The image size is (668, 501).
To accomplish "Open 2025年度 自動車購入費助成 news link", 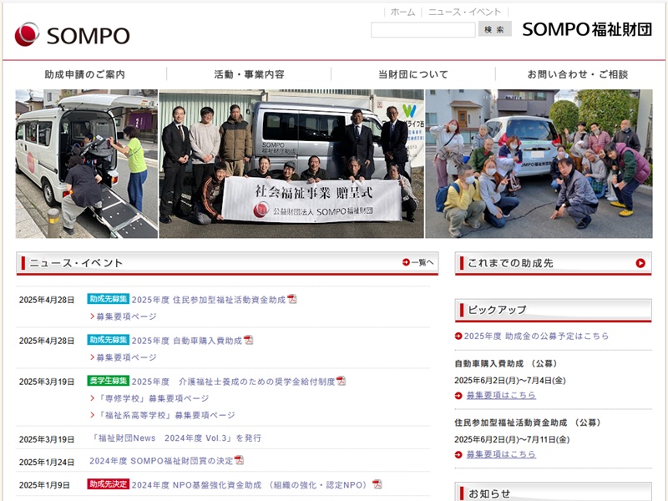I will [x=186, y=341].
